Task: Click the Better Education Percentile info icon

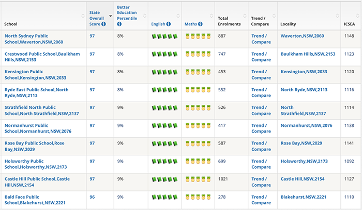Action: [x=119, y=24]
